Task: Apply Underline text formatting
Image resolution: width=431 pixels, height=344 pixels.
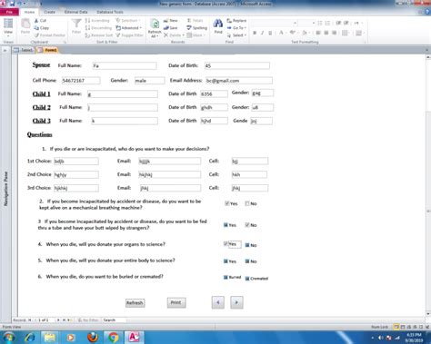Action: (x=270, y=33)
